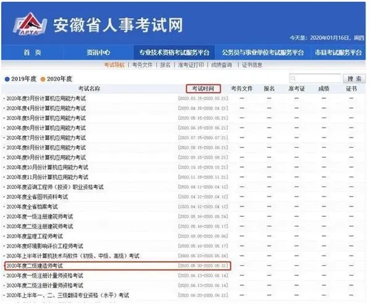Open 2020年度二级注册计量师资格考试 link
Screen dimensions: 370x304
45,285
